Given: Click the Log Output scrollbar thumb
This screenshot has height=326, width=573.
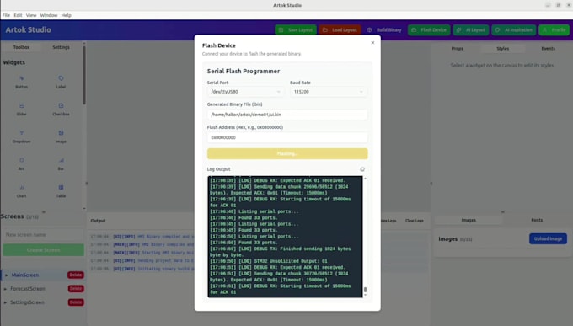Looking at the screenshot, I should [365, 290].
